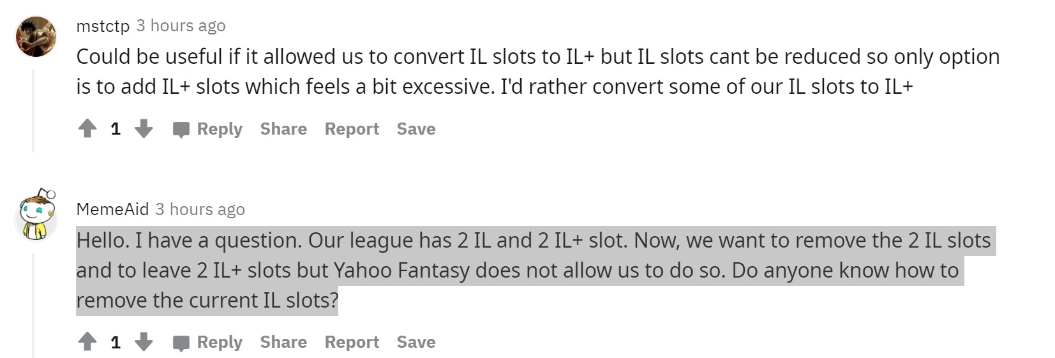The width and height of the screenshot is (1055, 358).
Task: Share MemeAid's comment
Action: (283, 342)
